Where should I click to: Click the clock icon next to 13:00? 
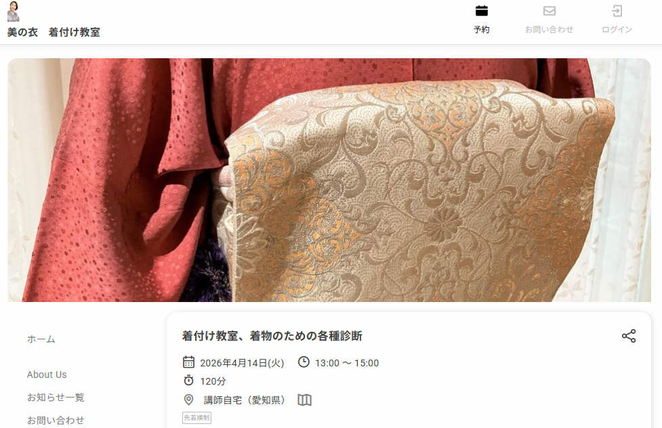[304, 362]
